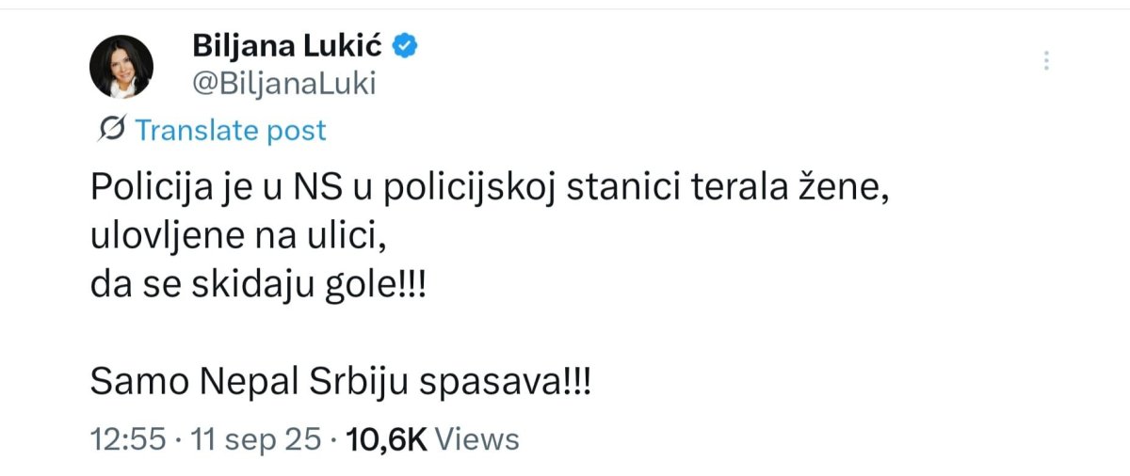The height and width of the screenshot is (476, 1130).
Task: Click the translate icon beside Translate post
Action: (111, 129)
